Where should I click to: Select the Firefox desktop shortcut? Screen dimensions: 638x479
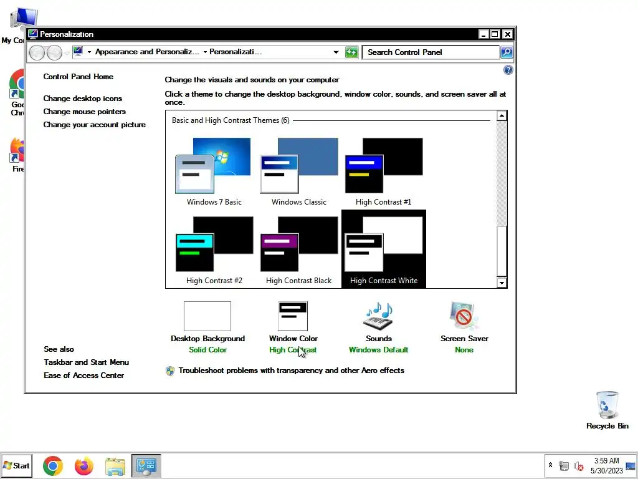(x=17, y=155)
